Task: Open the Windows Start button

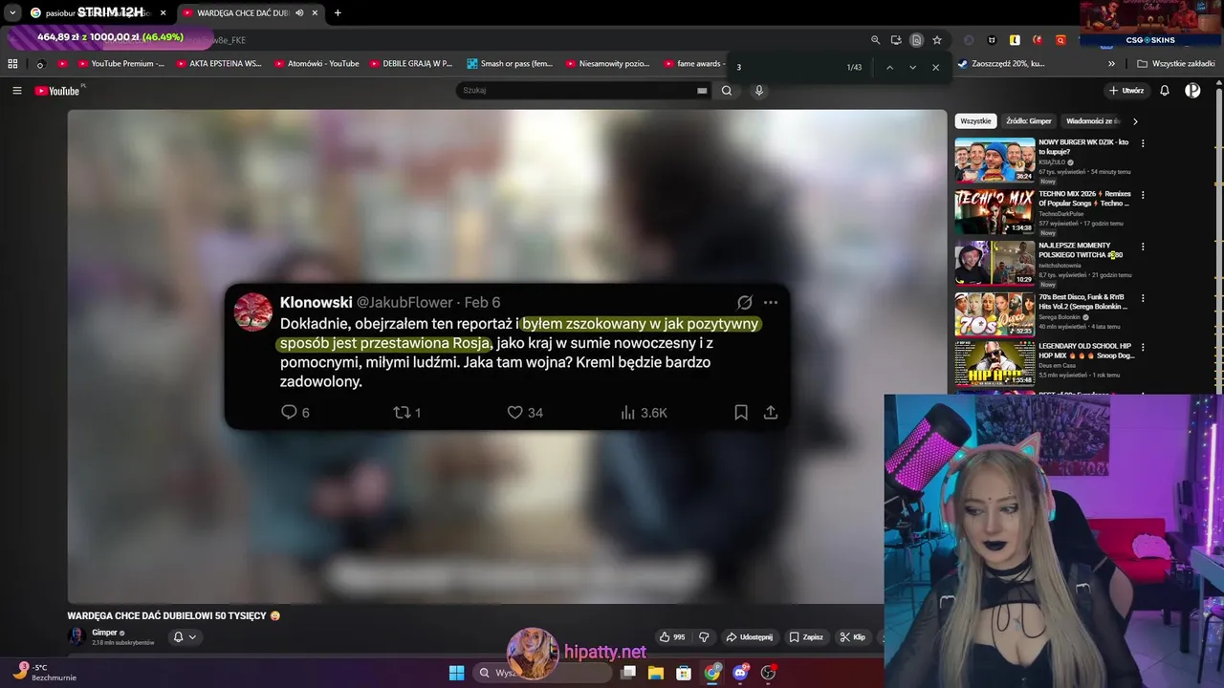Action: coord(456,673)
